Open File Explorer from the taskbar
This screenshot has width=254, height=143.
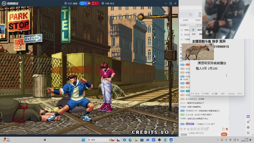click(x=136, y=140)
